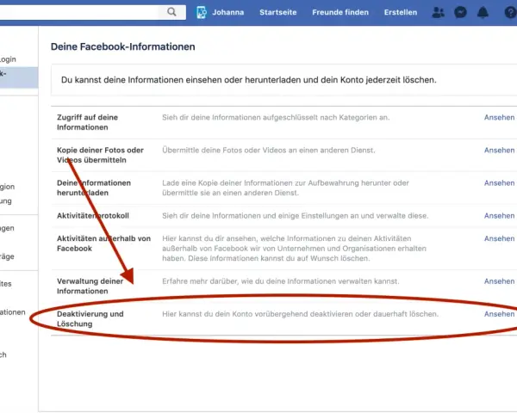
Task: Click the search magnifier icon
Action: pos(171,12)
